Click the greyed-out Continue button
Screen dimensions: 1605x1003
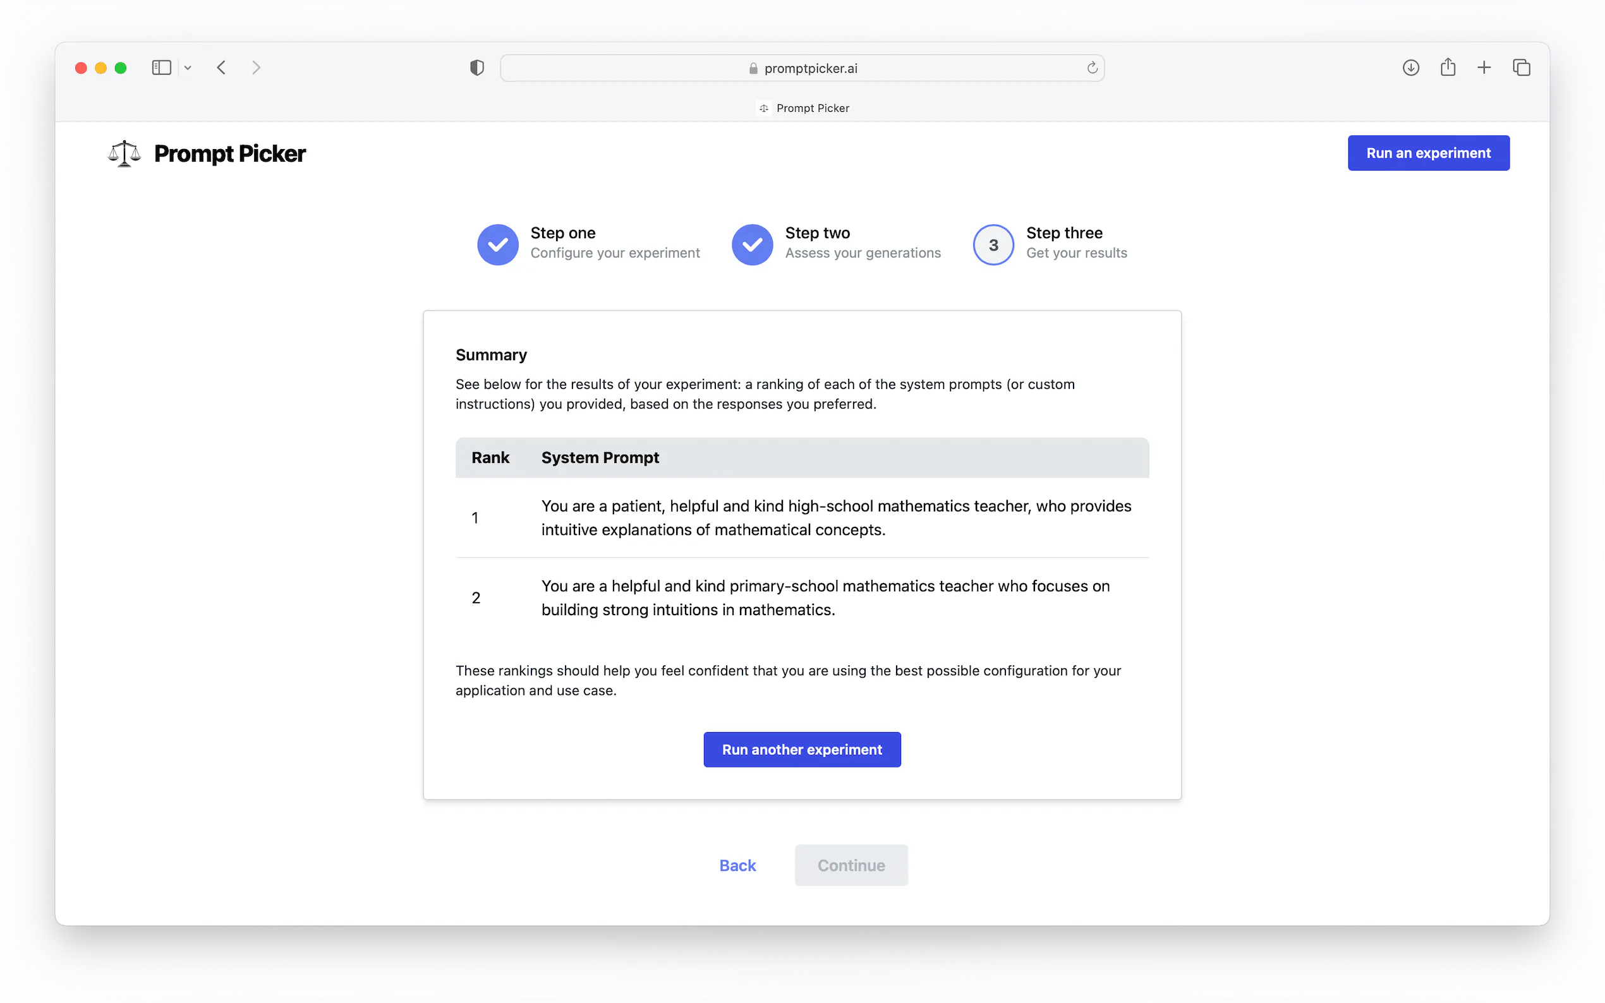pyautogui.click(x=851, y=865)
